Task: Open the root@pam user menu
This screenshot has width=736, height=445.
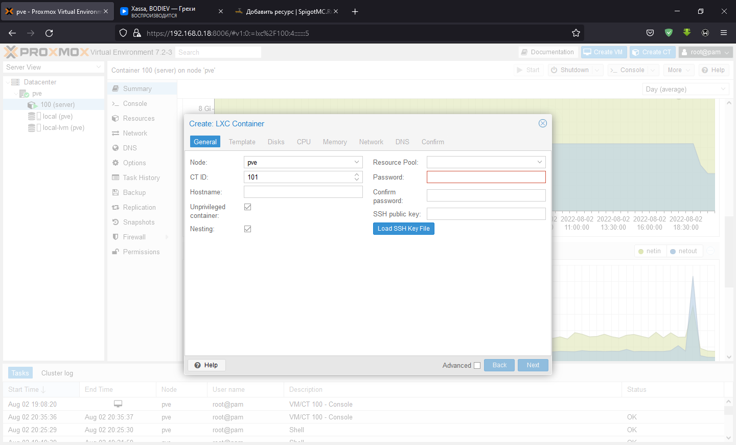Action: [x=706, y=52]
